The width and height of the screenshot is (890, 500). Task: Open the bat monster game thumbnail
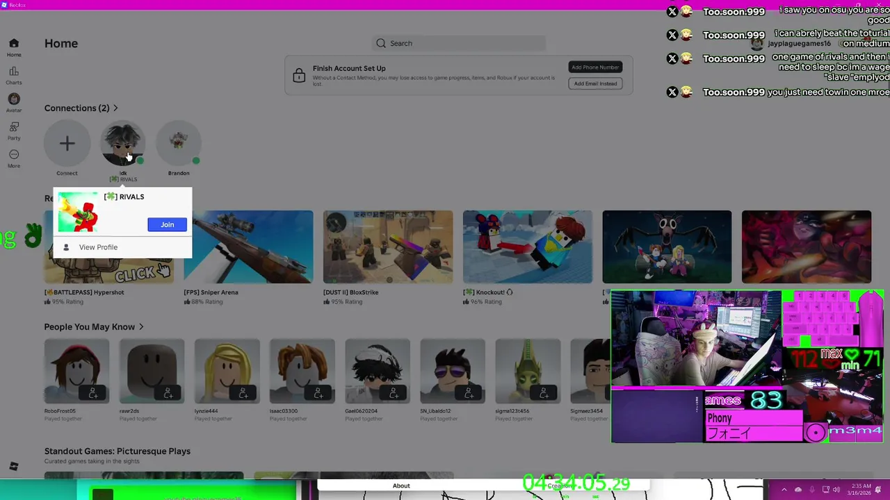[x=667, y=247]
